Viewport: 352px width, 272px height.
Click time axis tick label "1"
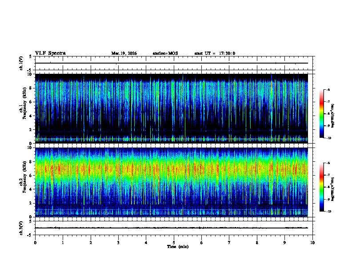coord(63,243)
